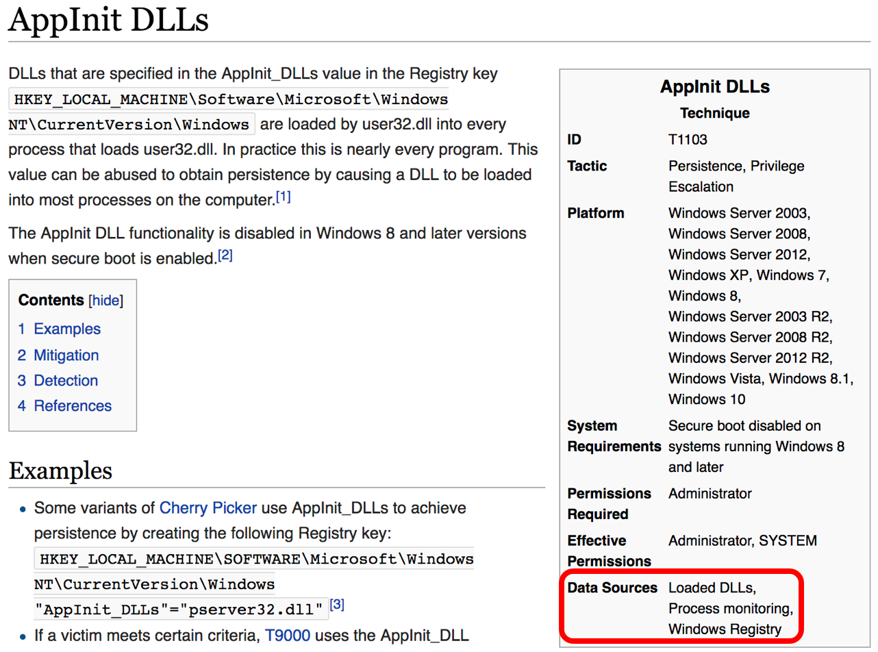This screenshot has width=878, height=652.
Task: Click footnote reference [1]
Action: [x=284, y=198]
